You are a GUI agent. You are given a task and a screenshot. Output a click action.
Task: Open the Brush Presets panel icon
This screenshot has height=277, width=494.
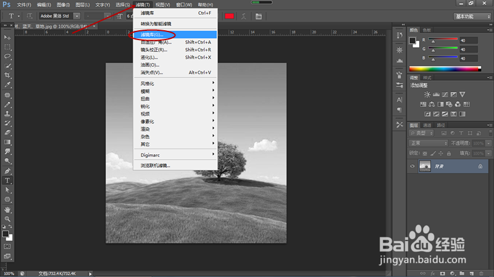coord(400,85)
